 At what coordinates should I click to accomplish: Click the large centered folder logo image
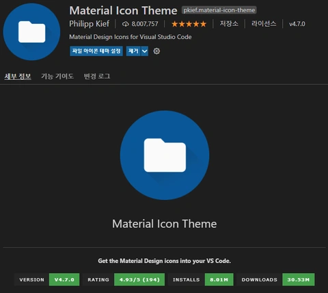pos(165,155)
